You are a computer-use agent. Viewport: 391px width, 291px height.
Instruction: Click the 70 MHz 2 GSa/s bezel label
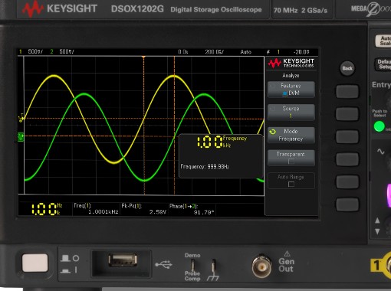click(x=301, y=11)
